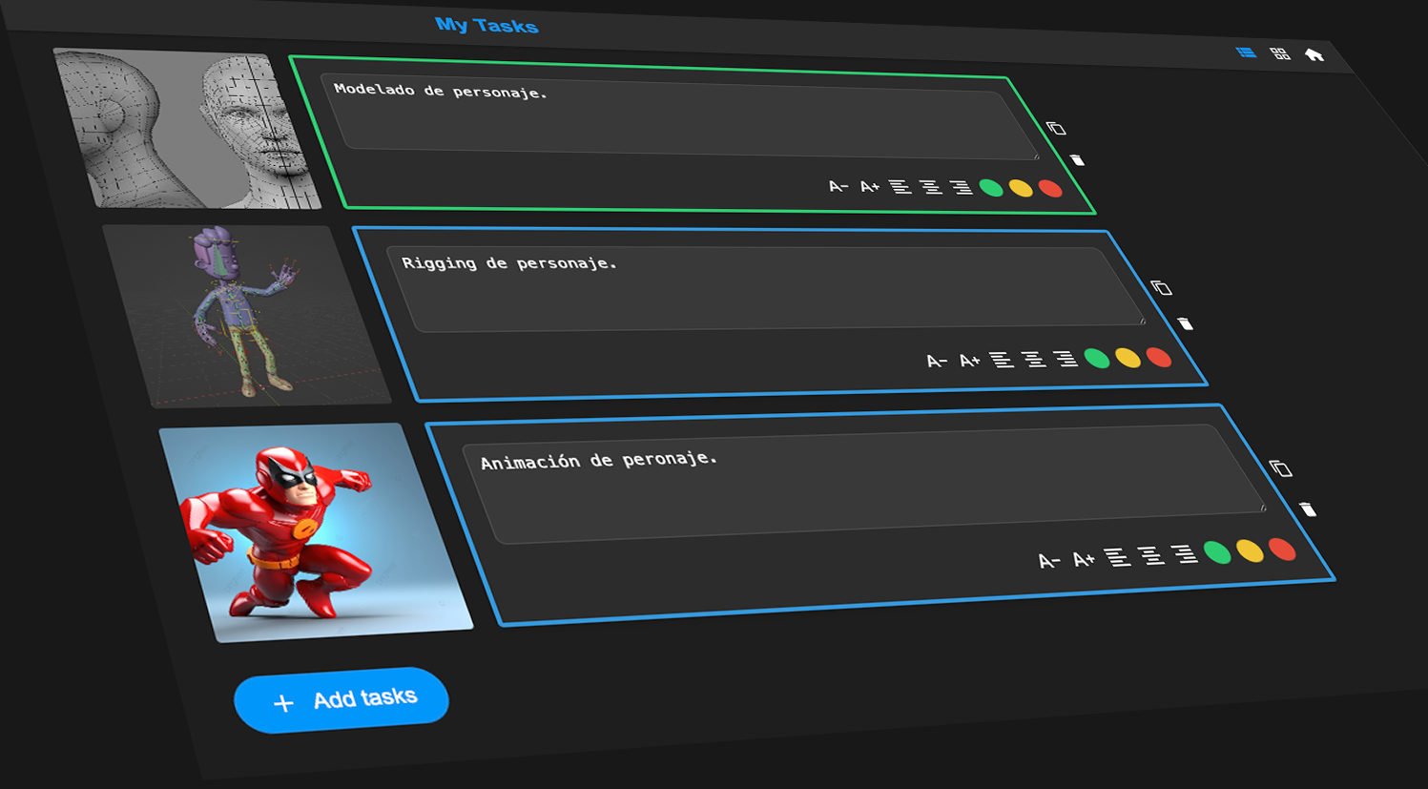Copy the 'Rigging de personaje' task
Viewport: 1428px width, 789px height.
pyautogui.click(x=1161, y=287)
